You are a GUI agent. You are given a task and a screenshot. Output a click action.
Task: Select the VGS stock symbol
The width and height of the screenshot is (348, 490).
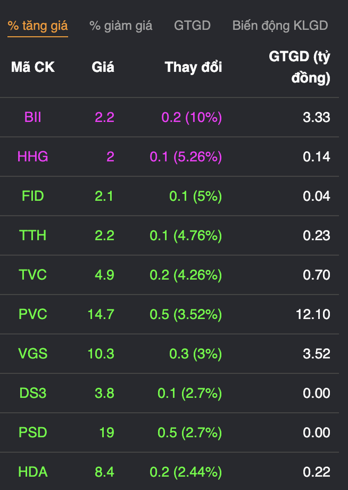pyautogui.click(x=33, y=354)
